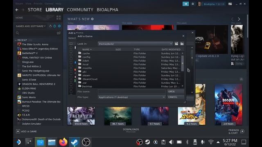
Task: Collapse the RECENT library section
Action: pos(16,40)
